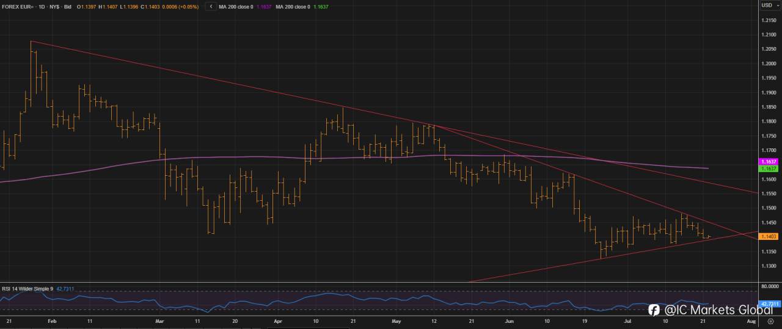Click the blue 42.7311 RSI value tag

(767, 303)
